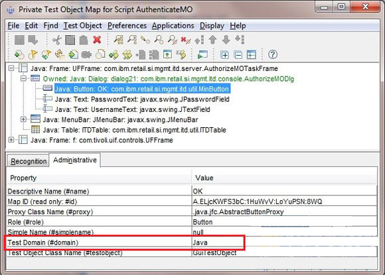
Task: Select the PasswordText JPasswordField tree item
Action: click(x=142, y=99)
